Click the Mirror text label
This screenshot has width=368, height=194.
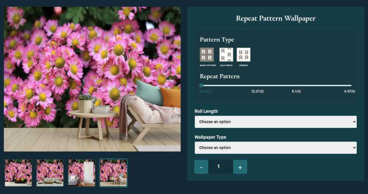[244, 65]
